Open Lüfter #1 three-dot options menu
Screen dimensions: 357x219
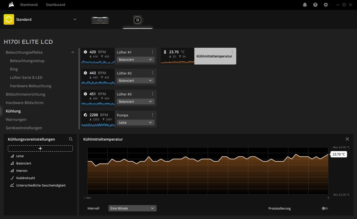coord(153,52)
